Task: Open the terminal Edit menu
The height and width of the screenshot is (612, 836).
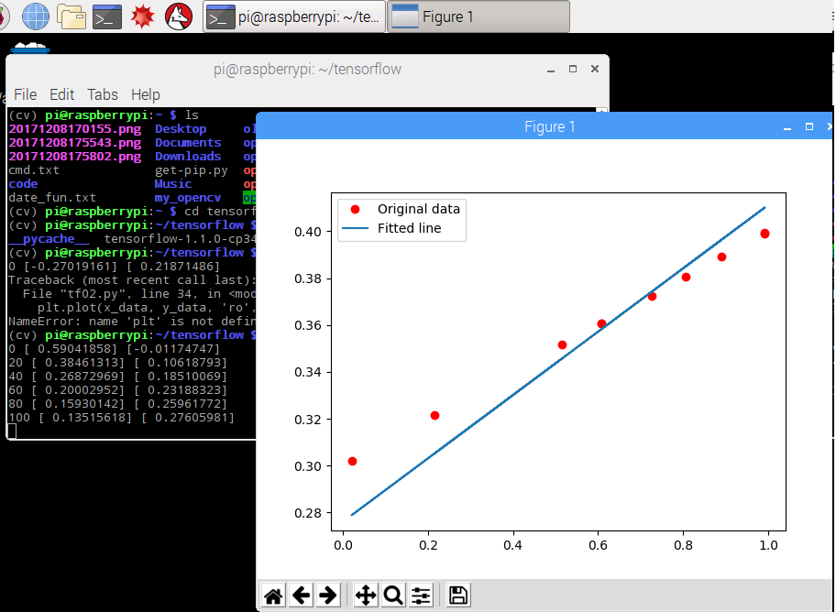Action: (61, 94)
